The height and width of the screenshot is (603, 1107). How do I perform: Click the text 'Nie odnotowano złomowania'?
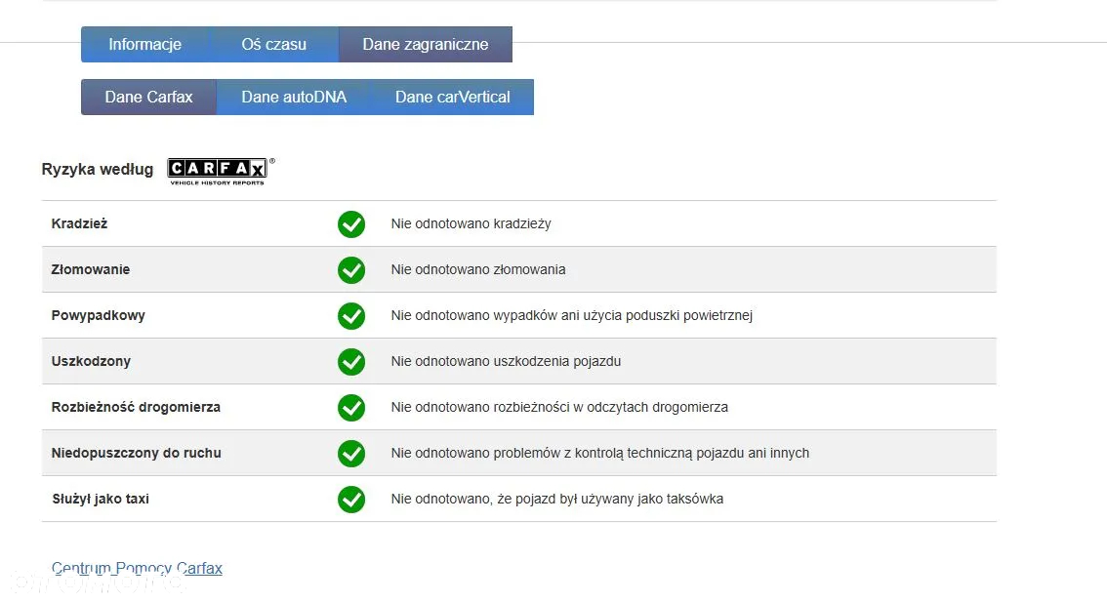478,269
